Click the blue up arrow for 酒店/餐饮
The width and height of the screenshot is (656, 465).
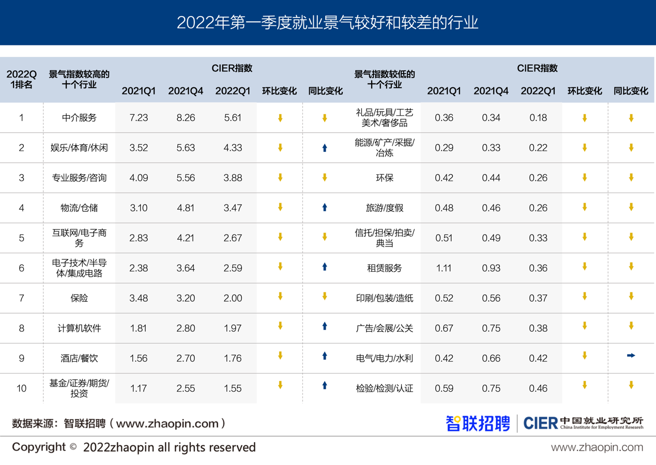(x=325, y=355)
